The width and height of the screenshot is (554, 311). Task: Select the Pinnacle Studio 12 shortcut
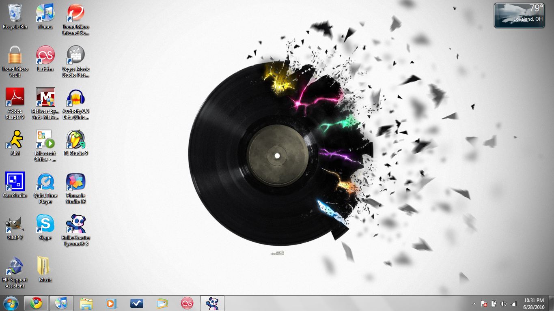(75, 182)
